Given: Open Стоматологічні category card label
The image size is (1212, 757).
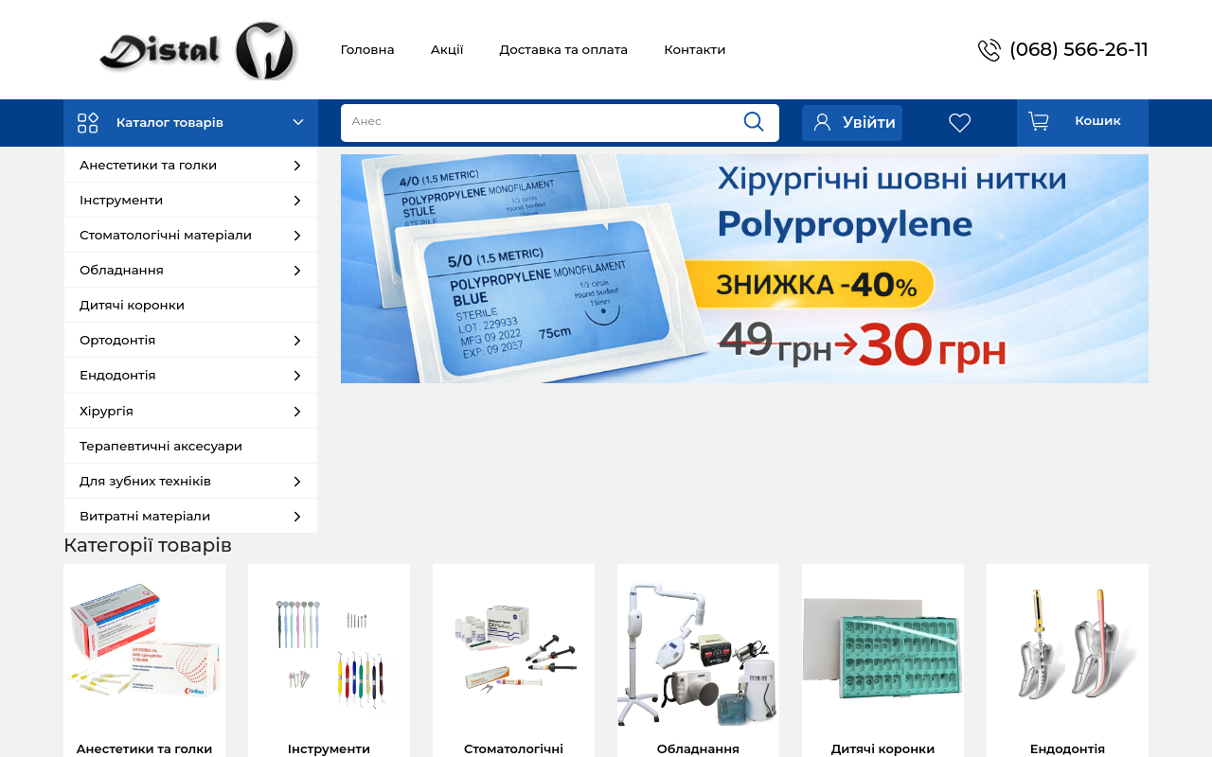Looking at the screenshot, I should pyautogui.click(x=513, y=748).
